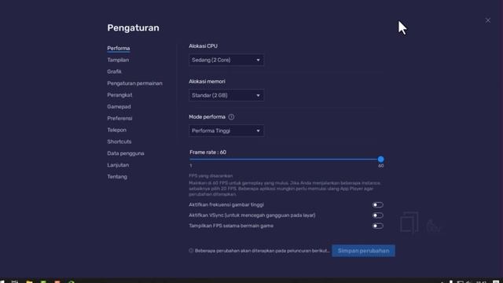The image size is (503, 283).
Task: Open the Tentang section
Action: point(117,176)
